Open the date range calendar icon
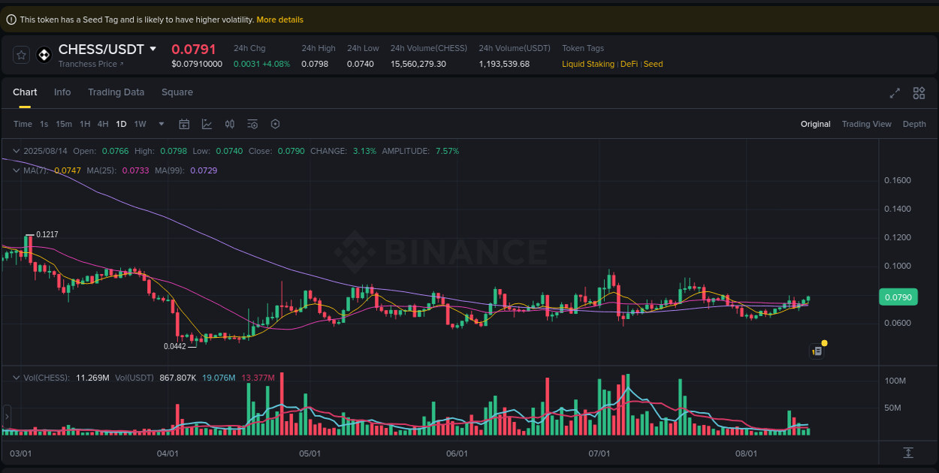The height and width of the screenshot is (473, 939). pos(184,123)
